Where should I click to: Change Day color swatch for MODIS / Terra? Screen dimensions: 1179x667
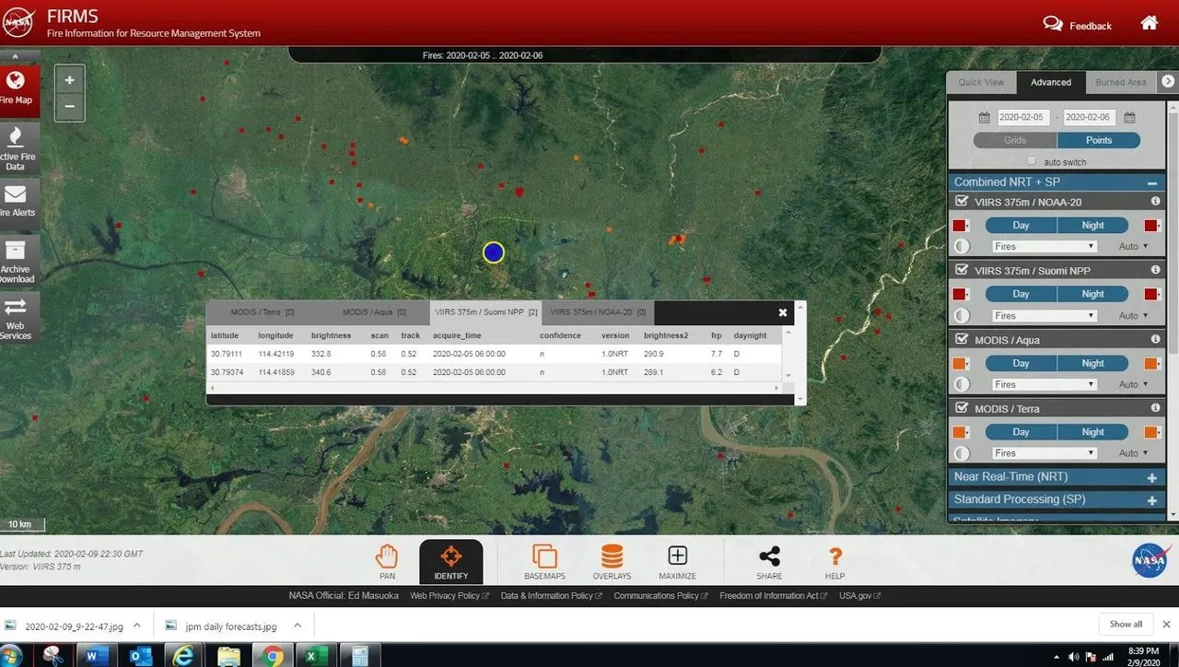(x=960, y=431)
